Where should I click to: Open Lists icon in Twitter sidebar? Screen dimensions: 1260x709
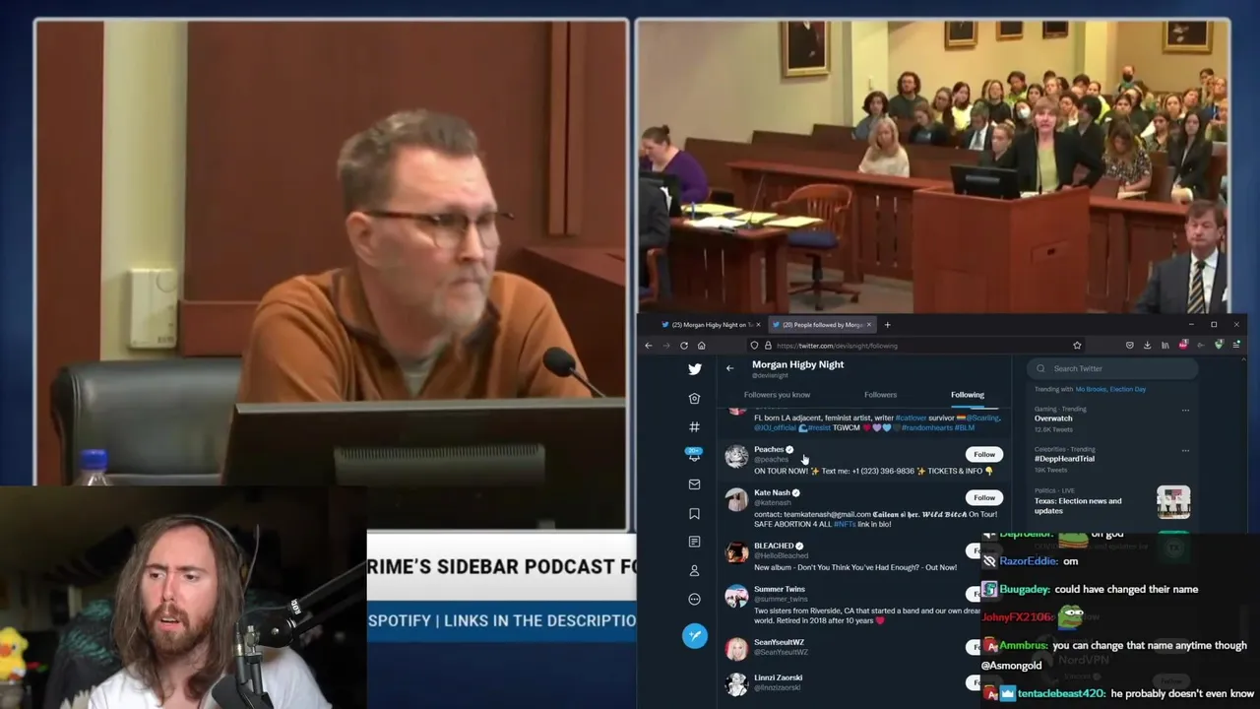[x=694, y=542]
